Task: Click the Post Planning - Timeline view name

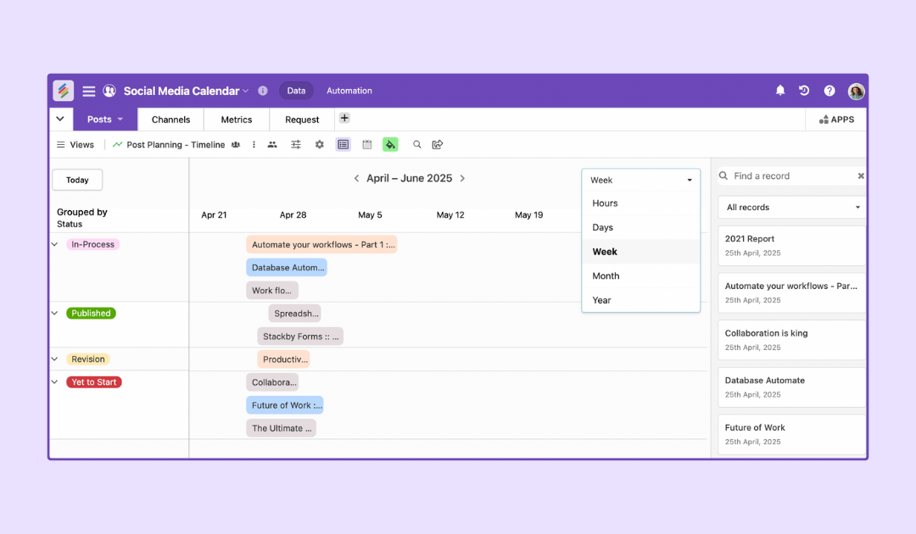Action: pyautogui.click(x=176, y=145)
